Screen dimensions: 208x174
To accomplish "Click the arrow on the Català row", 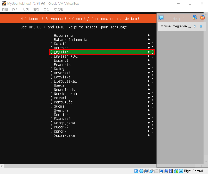I will pyautogui.click(x=149, y=43).
